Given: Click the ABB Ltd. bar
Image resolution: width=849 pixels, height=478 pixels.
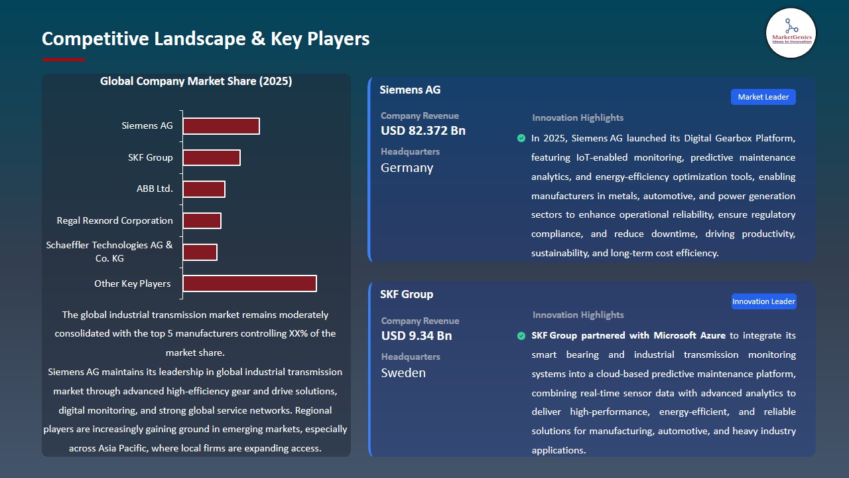Looking at the screenshot, I should (204, 189).
